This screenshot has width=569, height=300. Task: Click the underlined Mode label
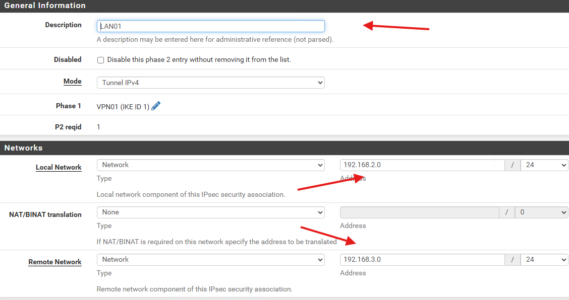(73, 81)
